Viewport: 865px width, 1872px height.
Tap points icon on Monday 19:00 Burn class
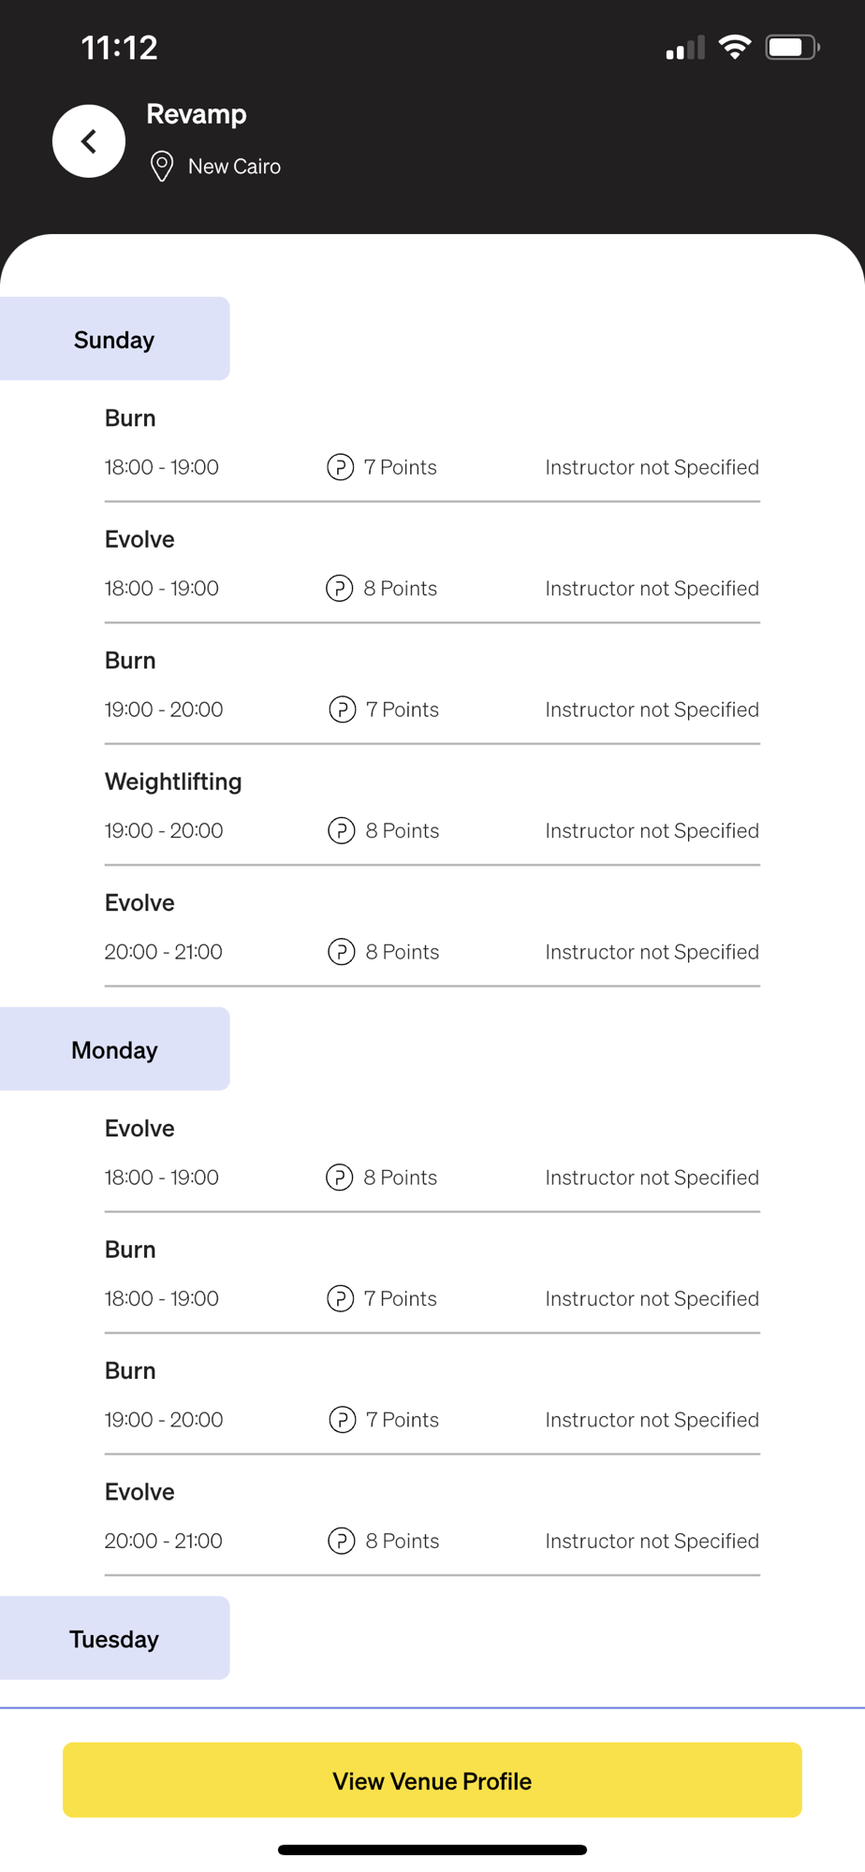click(343, 1420)
